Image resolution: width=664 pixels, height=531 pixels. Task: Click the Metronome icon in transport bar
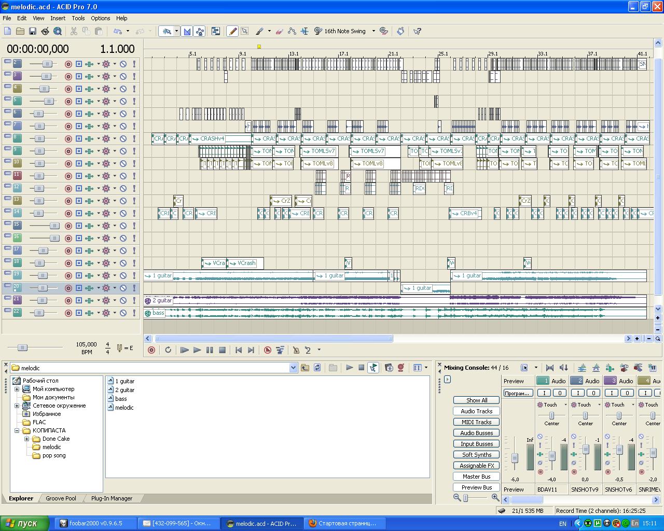[296, 350]
